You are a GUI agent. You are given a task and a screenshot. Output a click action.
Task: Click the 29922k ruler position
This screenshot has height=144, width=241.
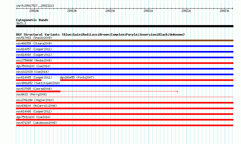click(186, 11)
